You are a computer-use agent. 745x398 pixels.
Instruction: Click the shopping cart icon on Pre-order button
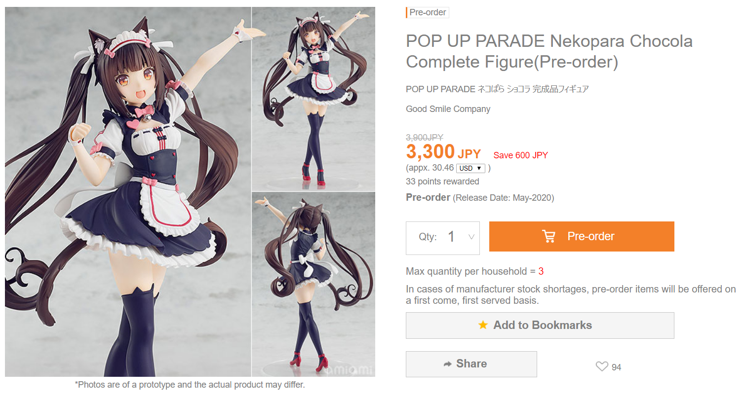(x=549, y=236)
